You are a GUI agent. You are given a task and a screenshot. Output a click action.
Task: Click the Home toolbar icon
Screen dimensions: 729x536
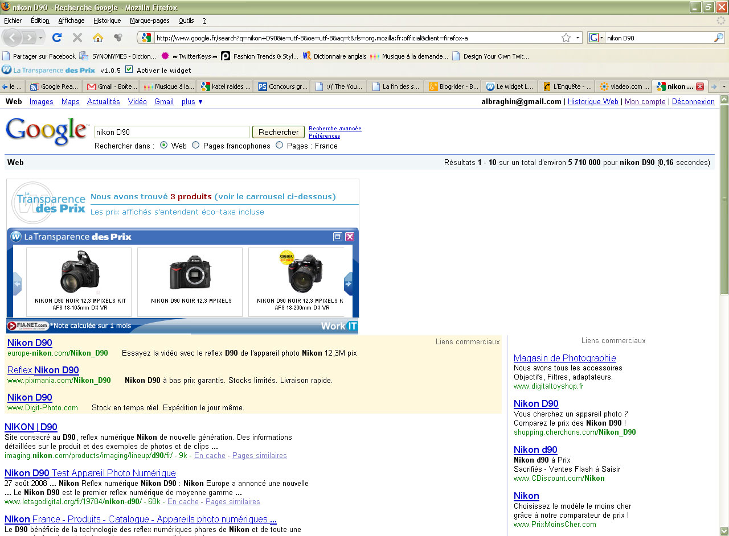[98, 38]
